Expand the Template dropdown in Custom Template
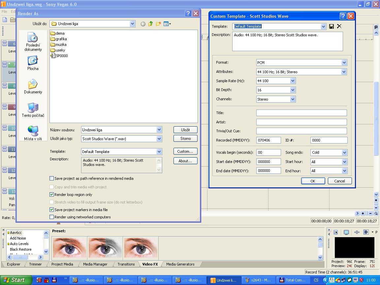The height and width of the screenshot is (285, 380). tap(323, 26)
